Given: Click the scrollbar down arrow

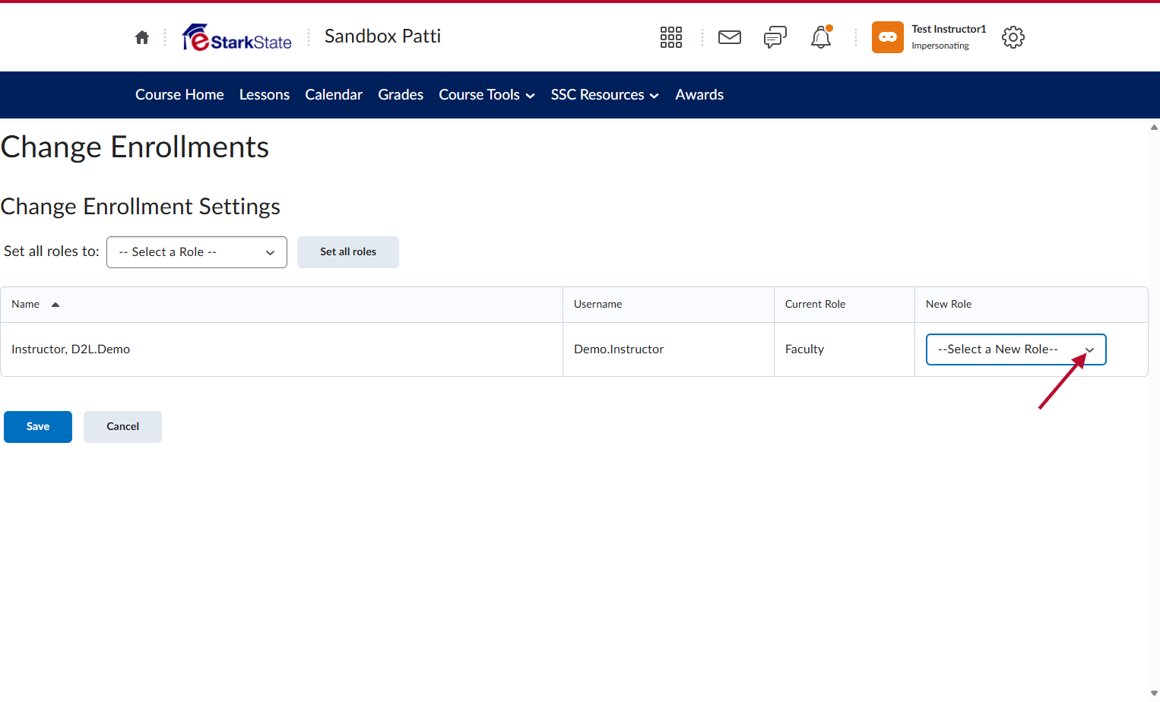Looking at the screenshot, I should [1154, 693].
